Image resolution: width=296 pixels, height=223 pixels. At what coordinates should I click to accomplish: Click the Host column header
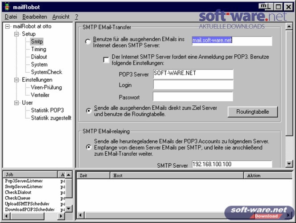click(177, 176)
